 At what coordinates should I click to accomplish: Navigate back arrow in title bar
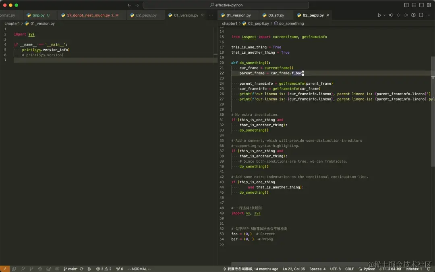(x=129, y=5)
